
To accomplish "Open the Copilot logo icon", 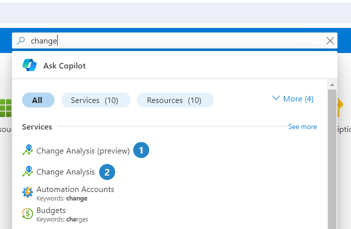I will [x=30, y=65].
